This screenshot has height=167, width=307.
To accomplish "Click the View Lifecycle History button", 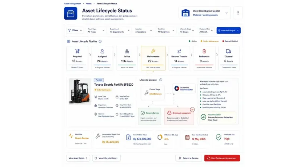I will (x=106, y=158).
